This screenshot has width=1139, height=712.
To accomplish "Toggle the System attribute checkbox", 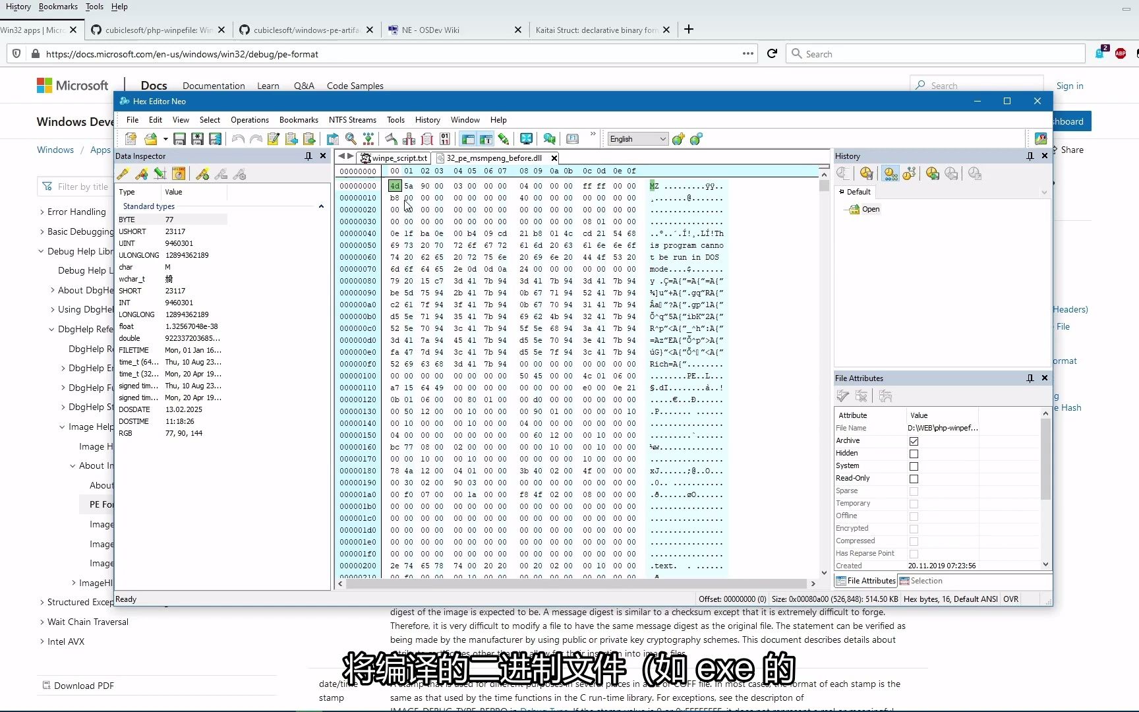I will [914, 466].
